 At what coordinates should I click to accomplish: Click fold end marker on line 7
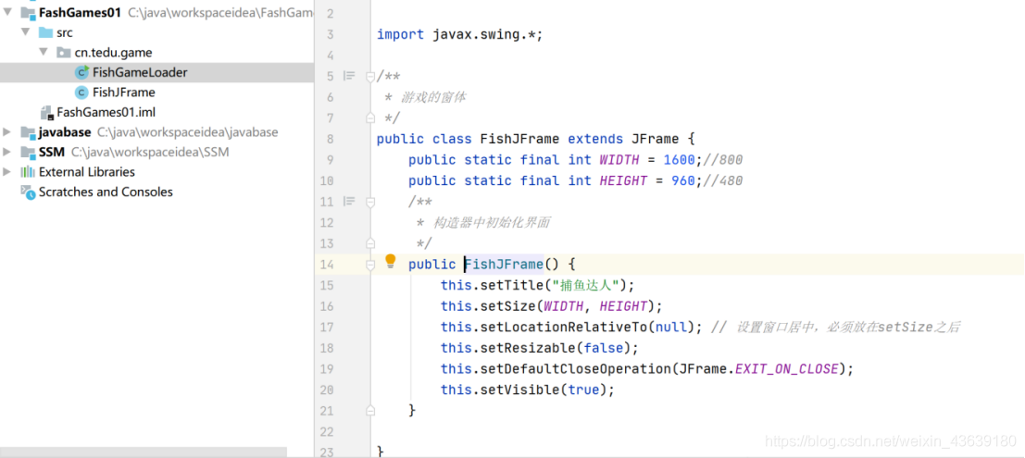click(x=370, y=118)
